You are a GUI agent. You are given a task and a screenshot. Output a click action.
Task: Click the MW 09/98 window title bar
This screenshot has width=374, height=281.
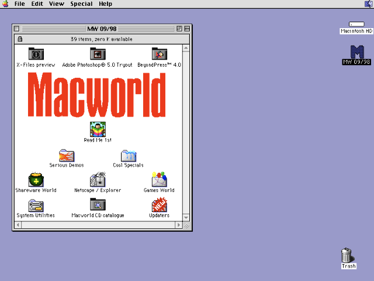102,29
